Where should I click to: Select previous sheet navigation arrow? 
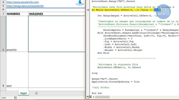click(5, 93)
